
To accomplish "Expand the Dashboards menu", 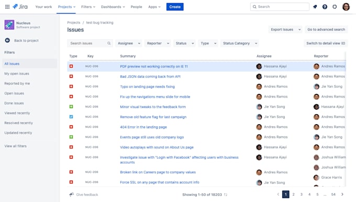I will [113, 7].
